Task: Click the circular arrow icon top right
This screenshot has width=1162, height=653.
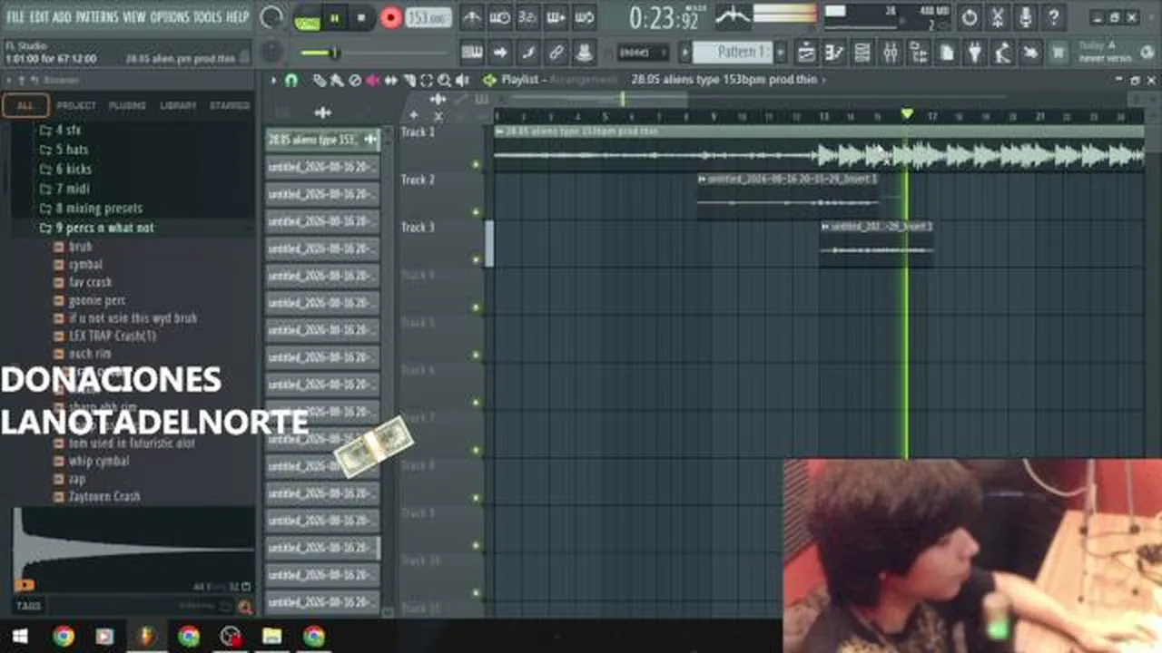Action: 970,17
